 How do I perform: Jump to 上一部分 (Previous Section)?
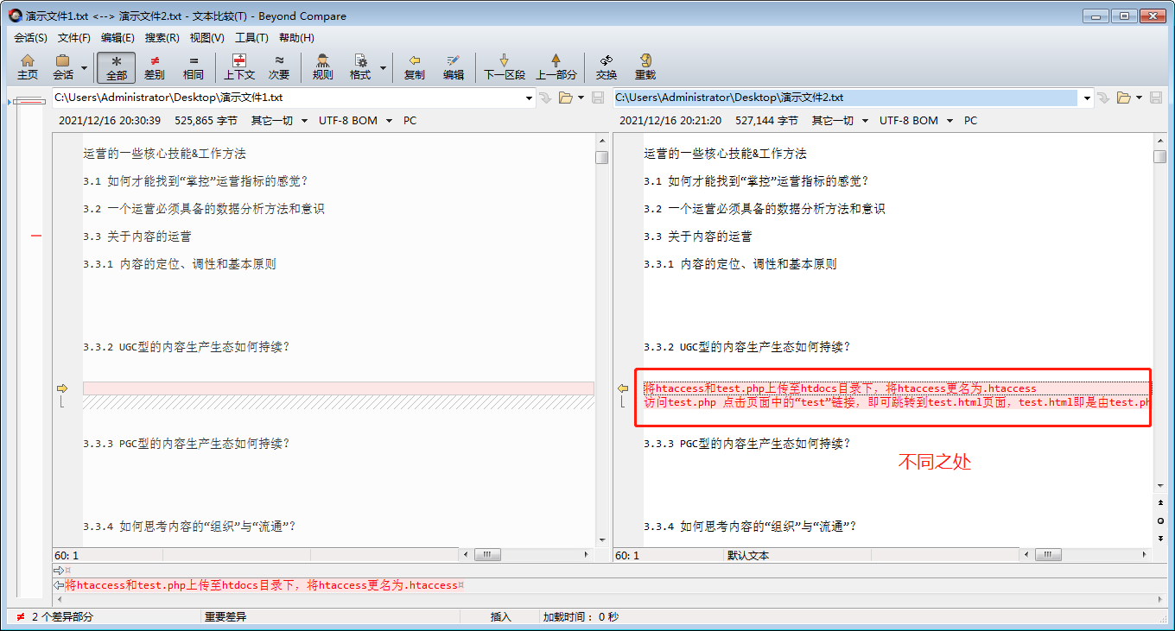pyautogui.click(x=556, y=66)
